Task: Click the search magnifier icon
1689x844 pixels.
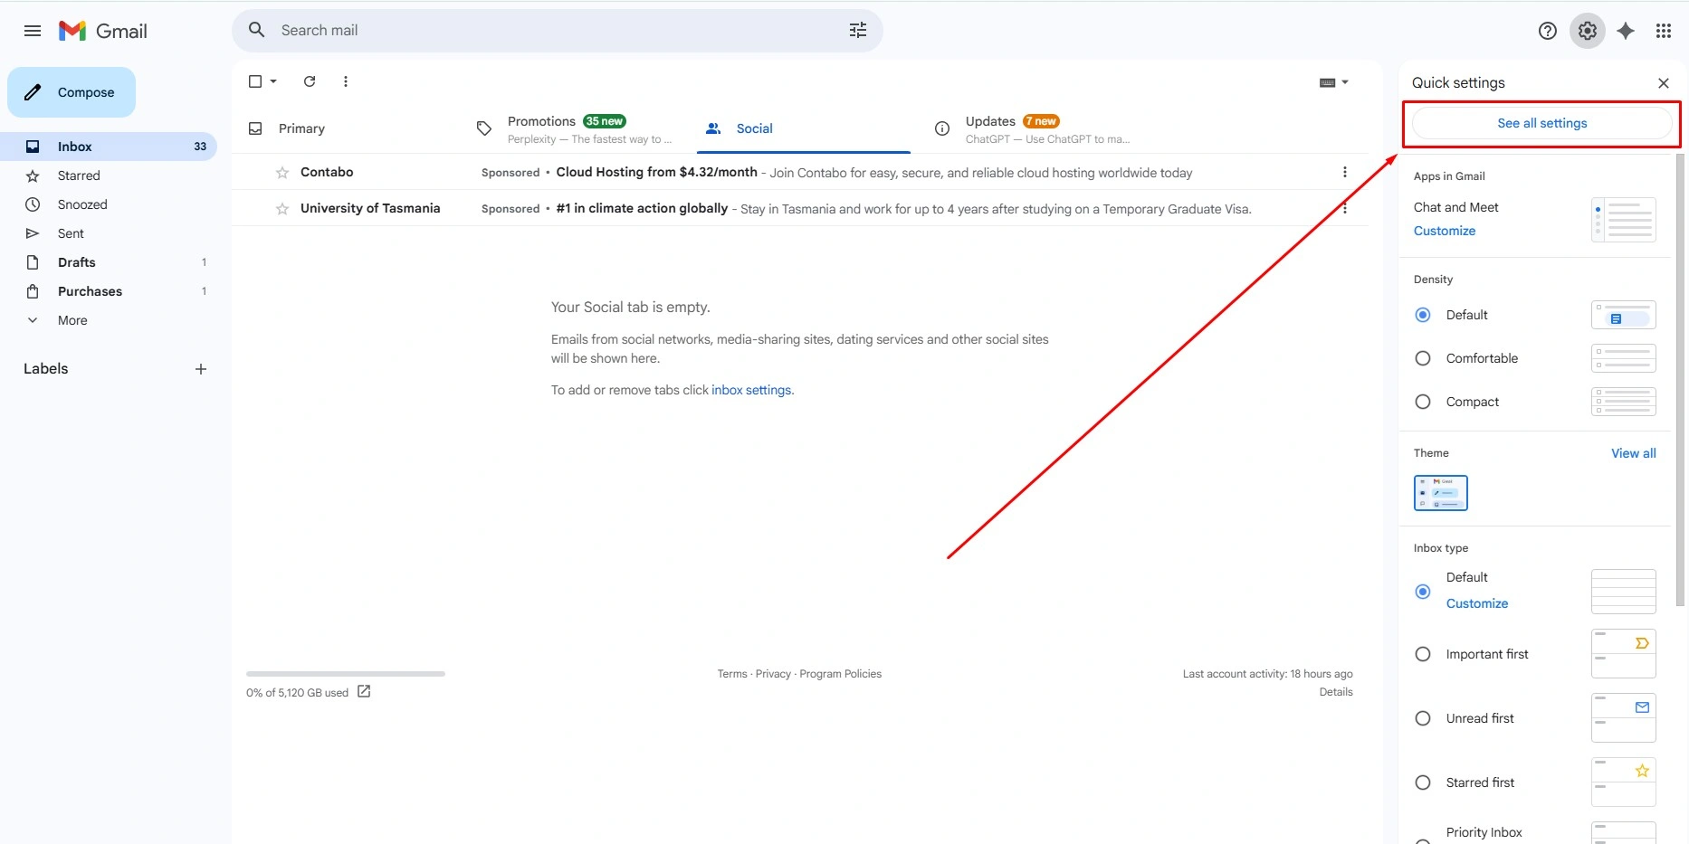Action: (x=257, y=30)
